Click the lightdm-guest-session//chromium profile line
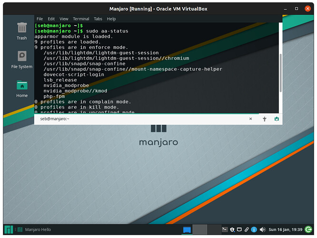The width and height of the screenshot is (317, 238). coord(116,58)
